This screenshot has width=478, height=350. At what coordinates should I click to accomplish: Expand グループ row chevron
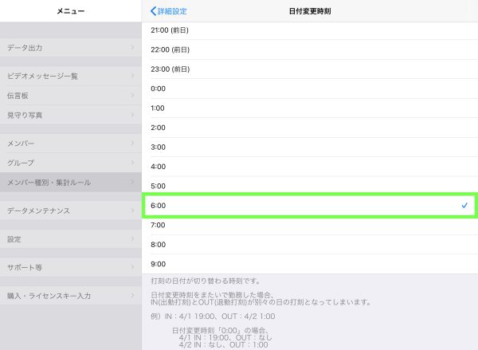tap(133, 163)
